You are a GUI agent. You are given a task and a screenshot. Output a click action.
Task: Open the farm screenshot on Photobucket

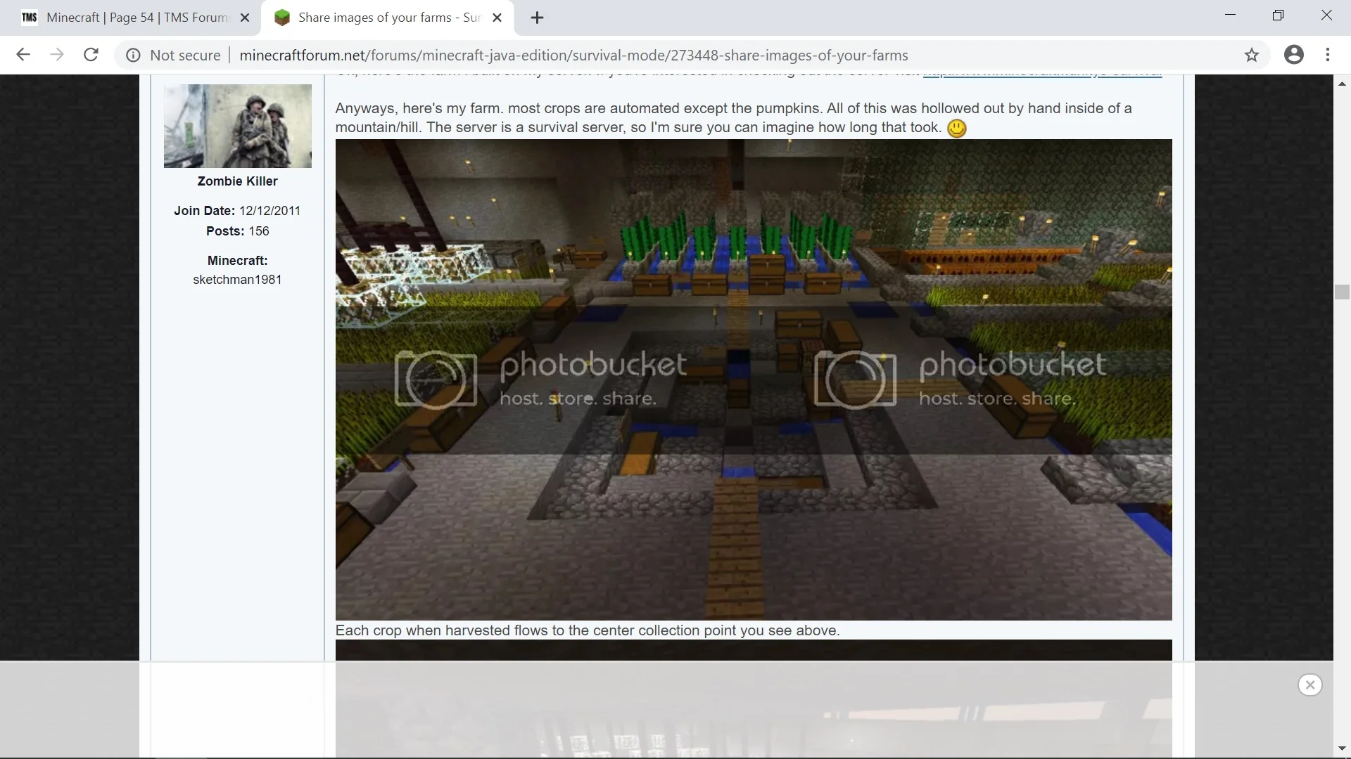coord(753,379)
